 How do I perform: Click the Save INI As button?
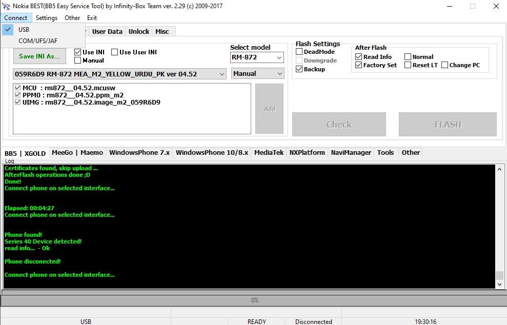39,56
